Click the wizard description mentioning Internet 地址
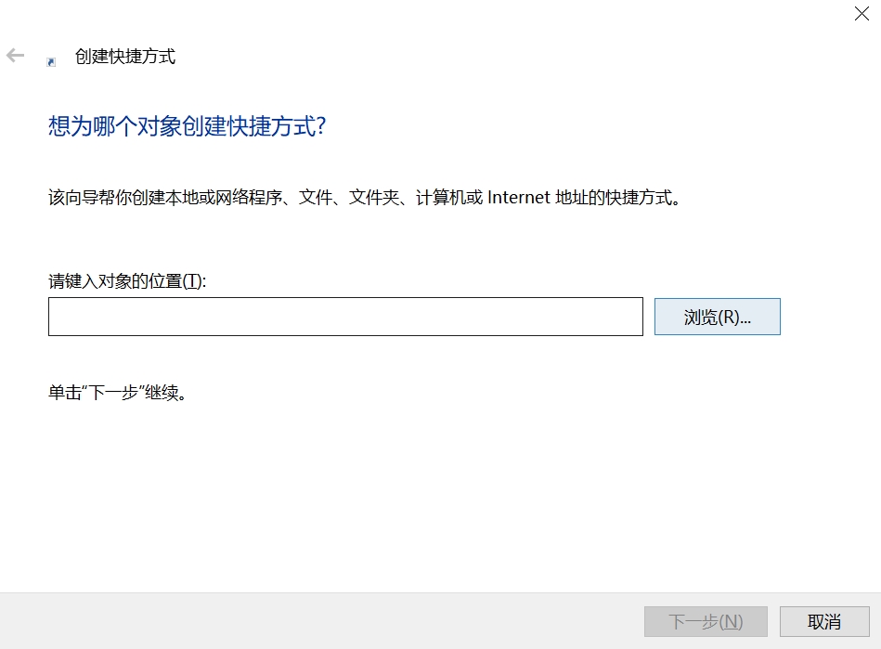 click(x=364, y=197)
